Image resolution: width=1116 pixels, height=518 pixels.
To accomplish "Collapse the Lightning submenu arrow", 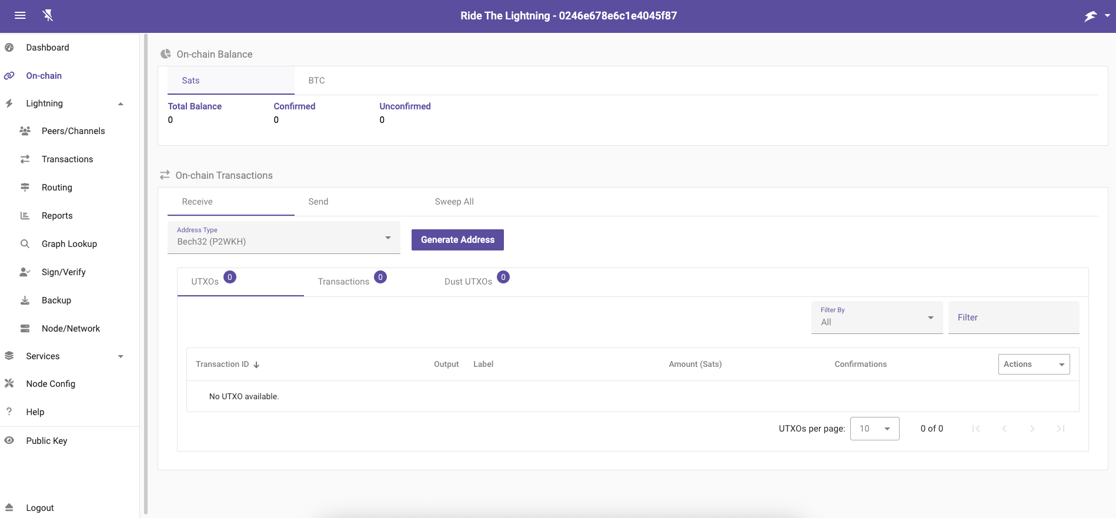I will coord(121,104).
